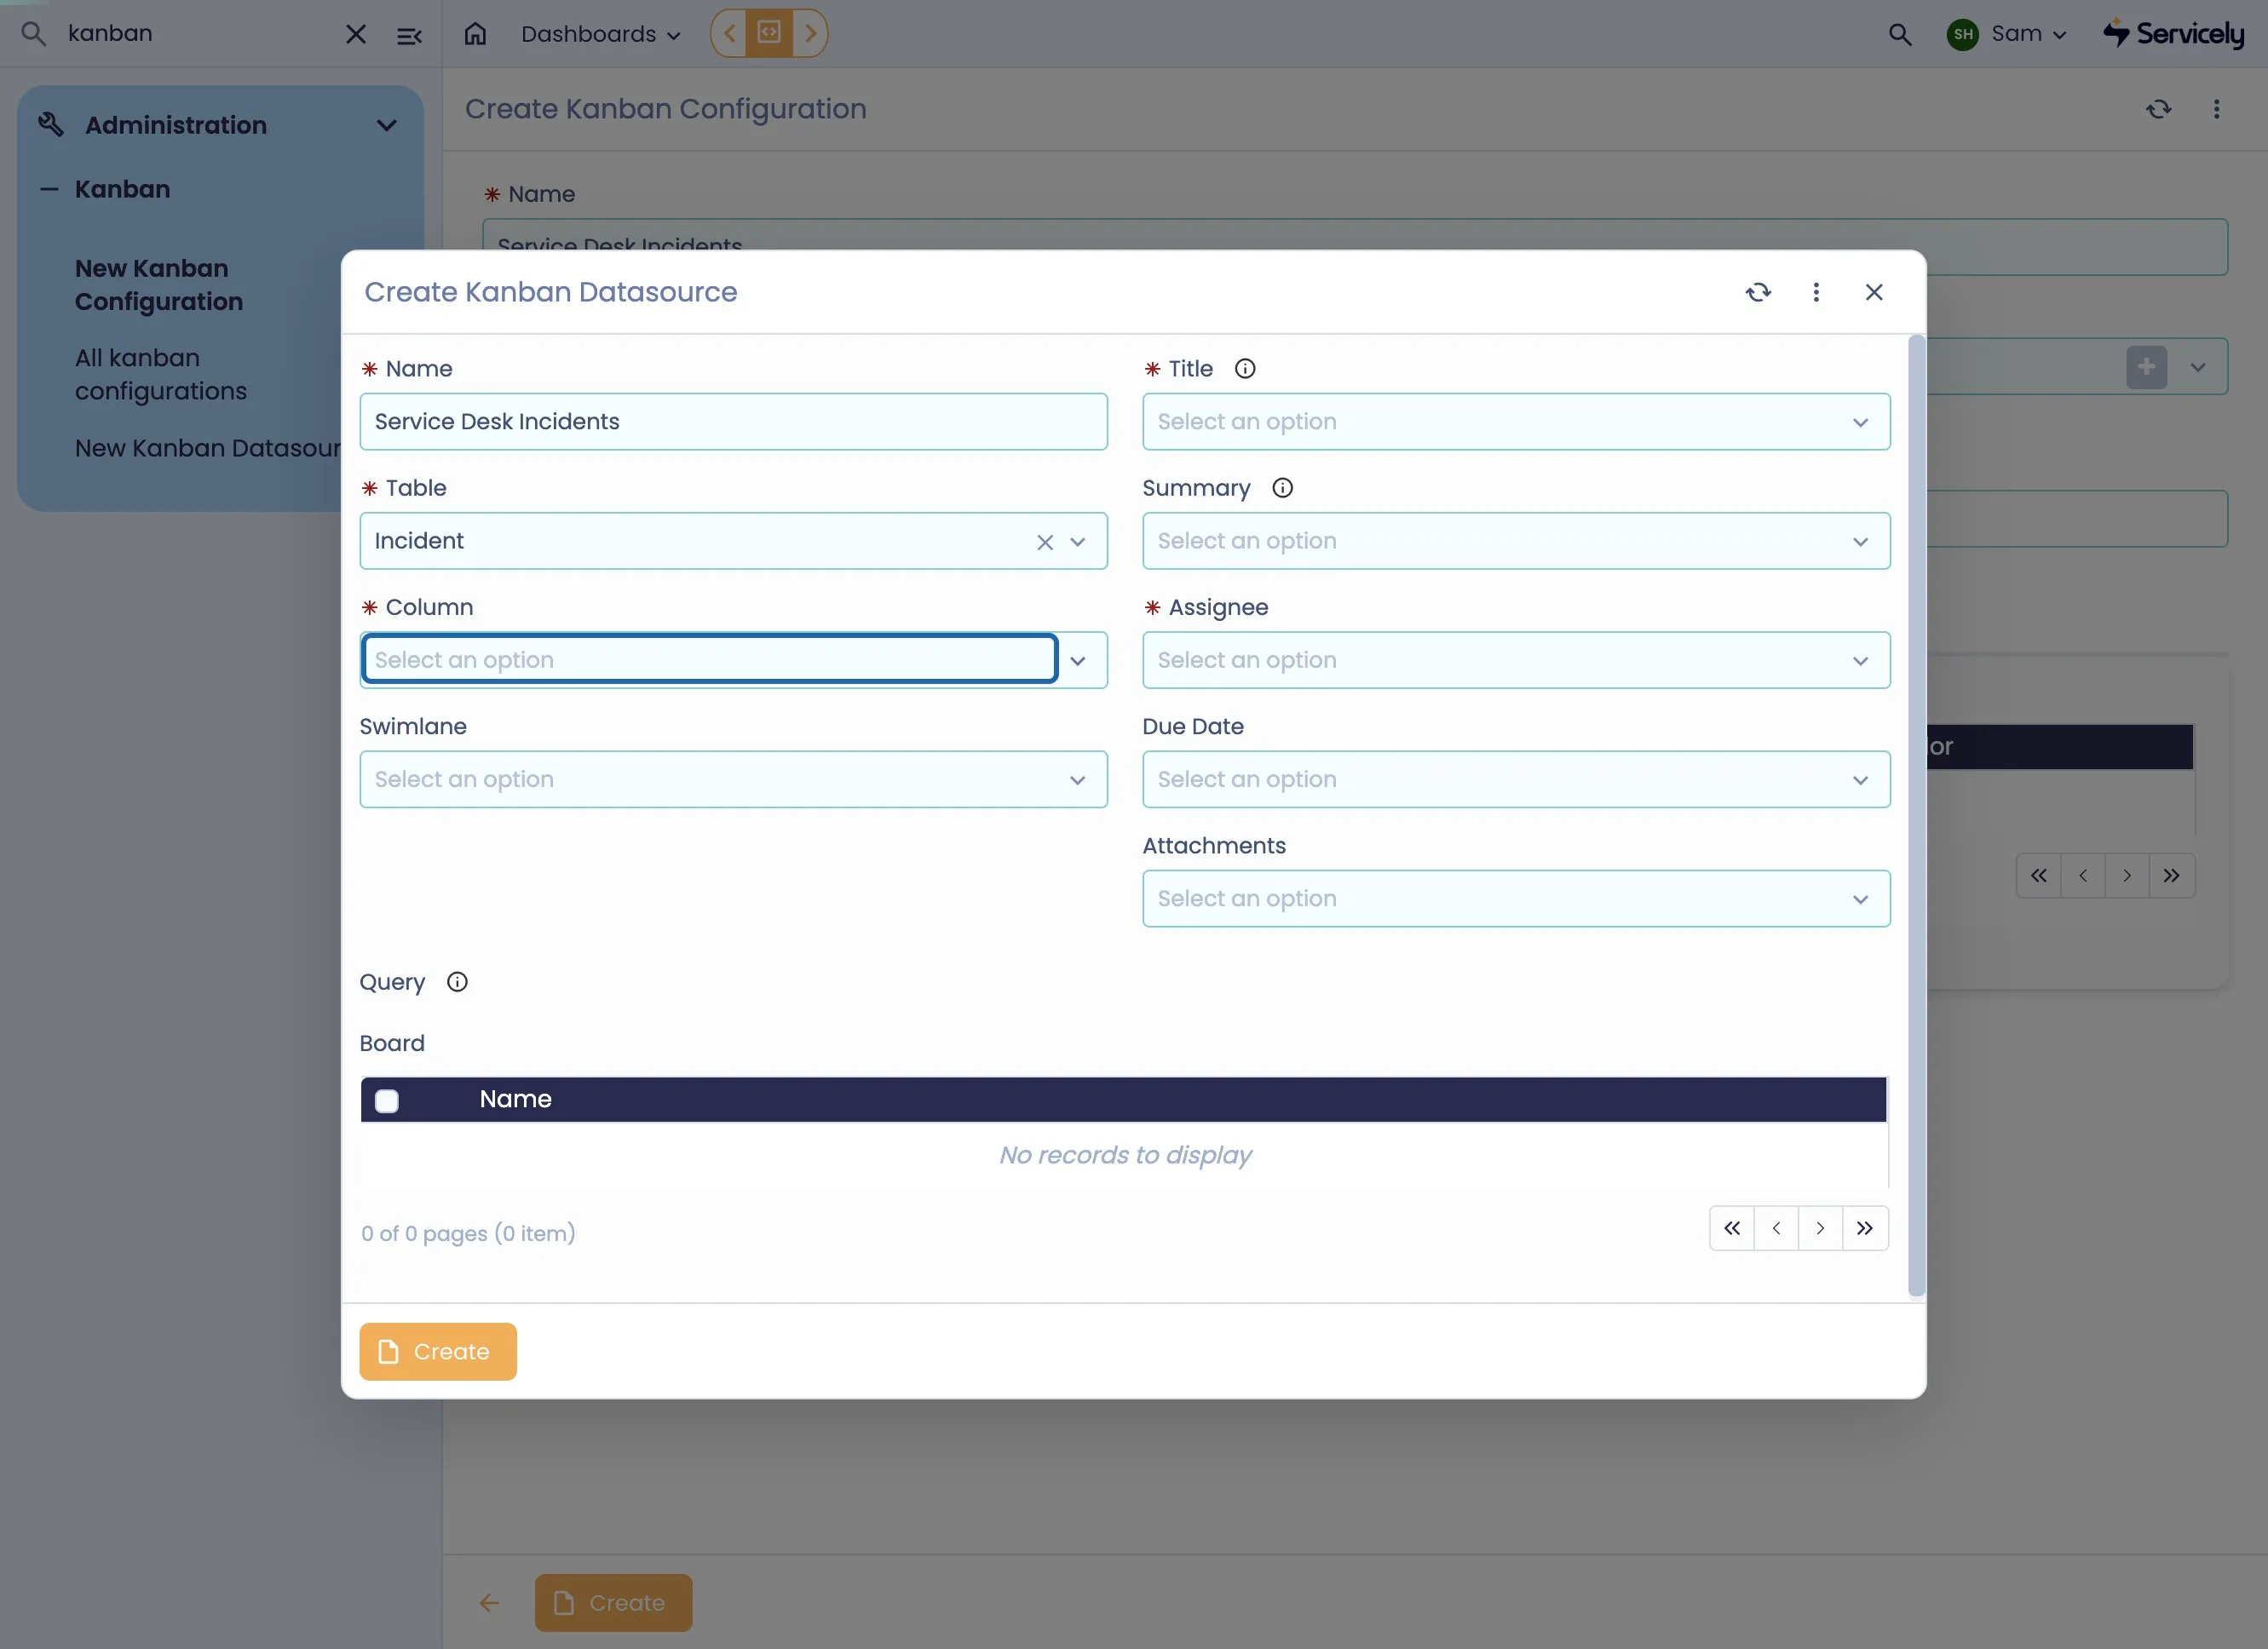Edit the datasource Name field
The width and height of the screenshot is (2268, 1649).
click(733, 422)
